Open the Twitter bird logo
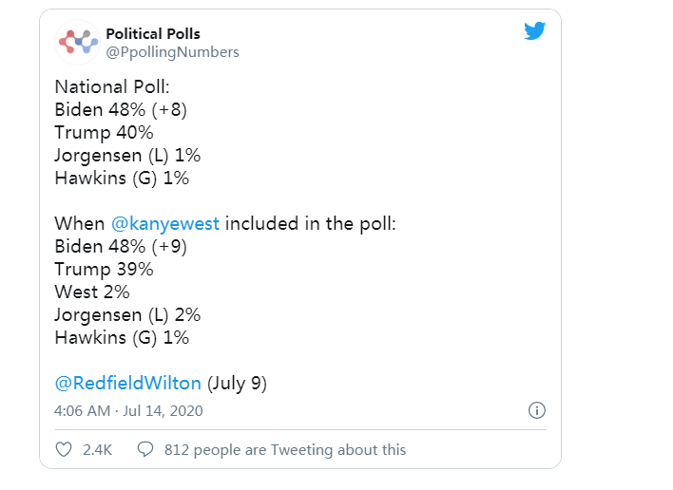673x490 pixels. 535,31
